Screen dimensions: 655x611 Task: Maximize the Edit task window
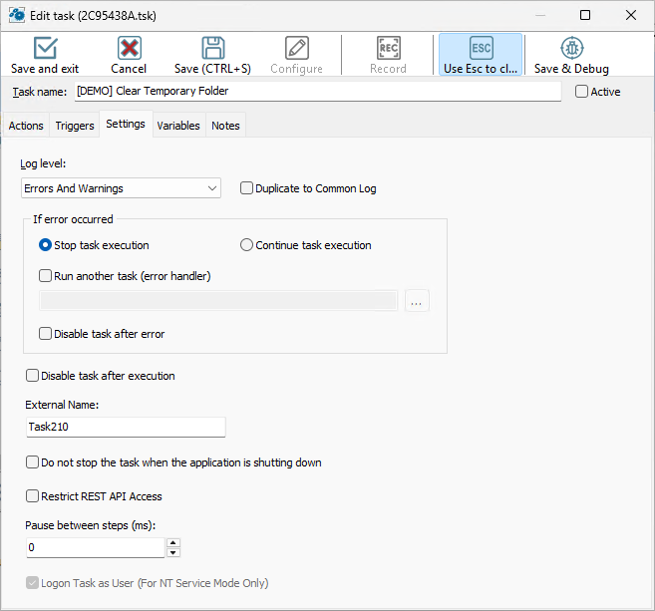point(585,15)
